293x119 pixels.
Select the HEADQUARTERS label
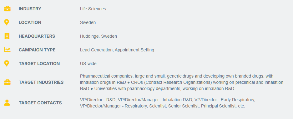coord(37,36)
